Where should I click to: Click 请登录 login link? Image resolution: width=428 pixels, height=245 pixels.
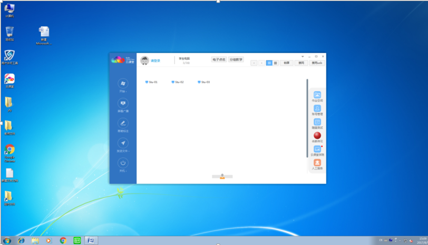(x=155, y=61)
